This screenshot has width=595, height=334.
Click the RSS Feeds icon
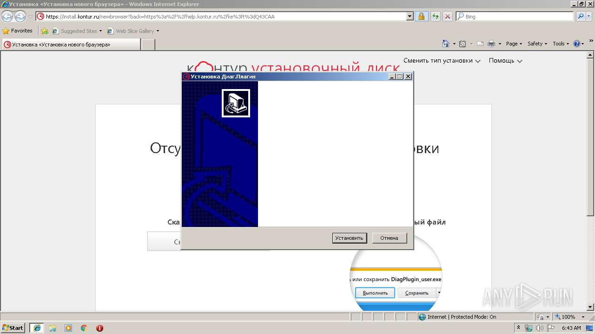coord(463,44)
